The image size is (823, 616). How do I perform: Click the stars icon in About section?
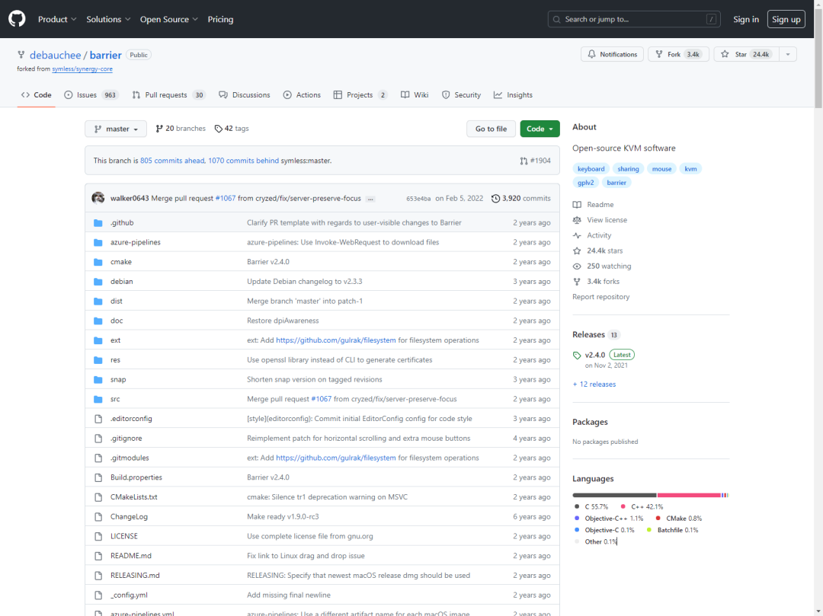[x=577, y=251]
